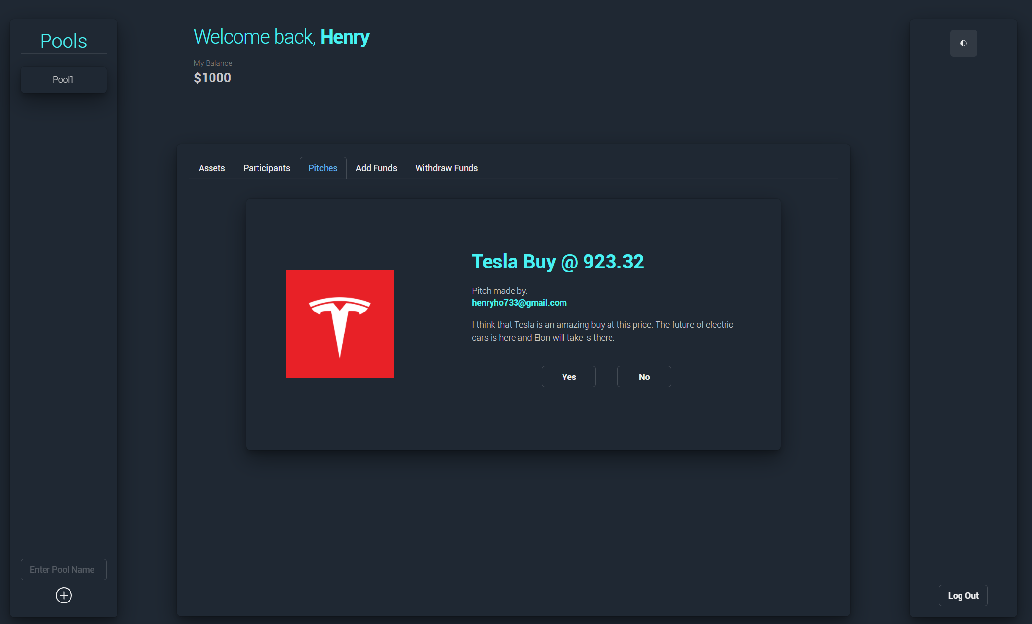Go to the Add Funds tab
The height and width of the screenshot is (624, 1032).
376,168
